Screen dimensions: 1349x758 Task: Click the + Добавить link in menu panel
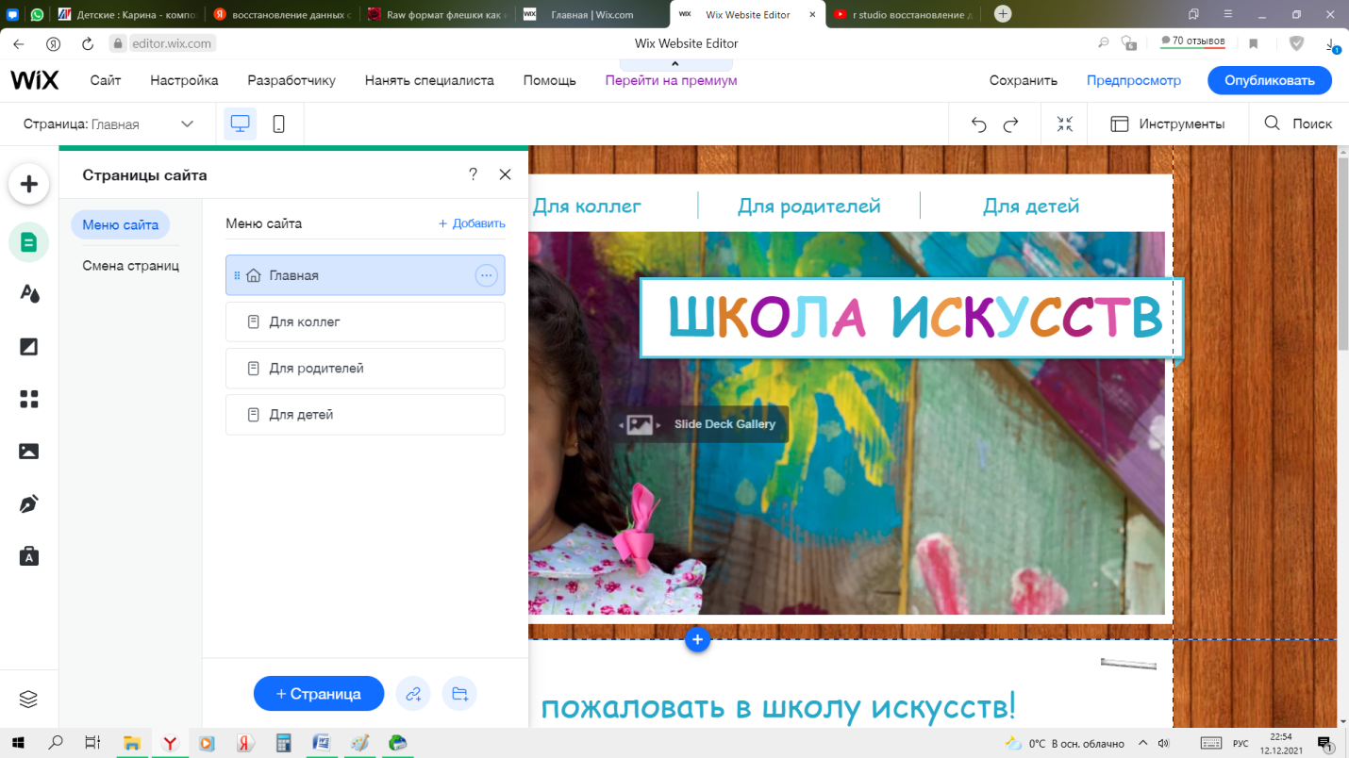coord(472,223)
